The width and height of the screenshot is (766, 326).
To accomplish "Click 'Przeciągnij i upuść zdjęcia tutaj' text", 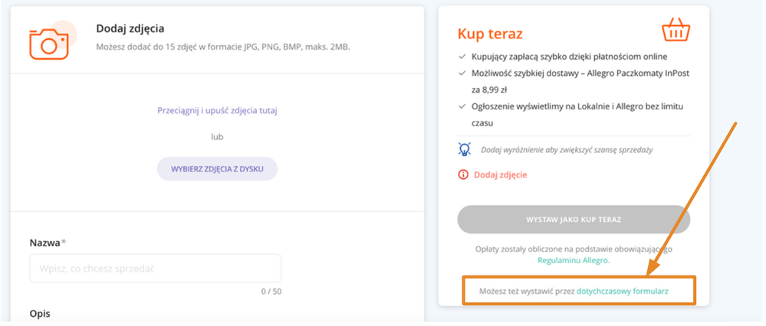I will click(217, 110).
